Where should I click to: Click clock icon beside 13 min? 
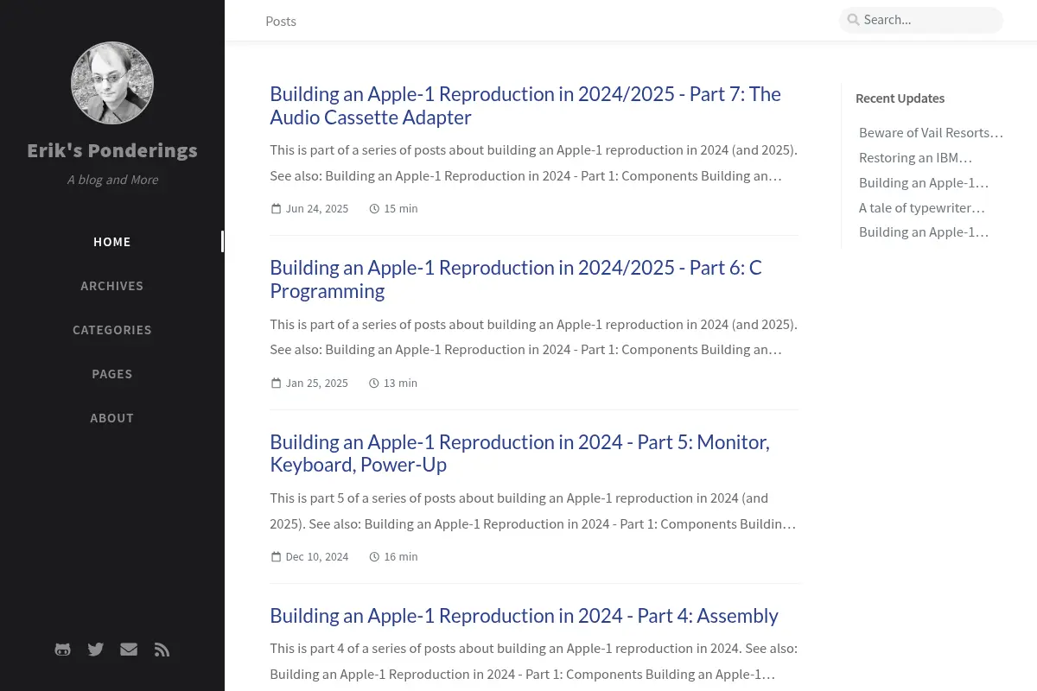click(x=374, y=383)
